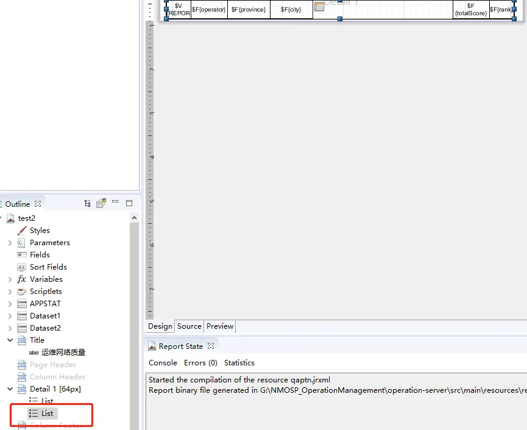Expand the Variables node

pos(10,279)
